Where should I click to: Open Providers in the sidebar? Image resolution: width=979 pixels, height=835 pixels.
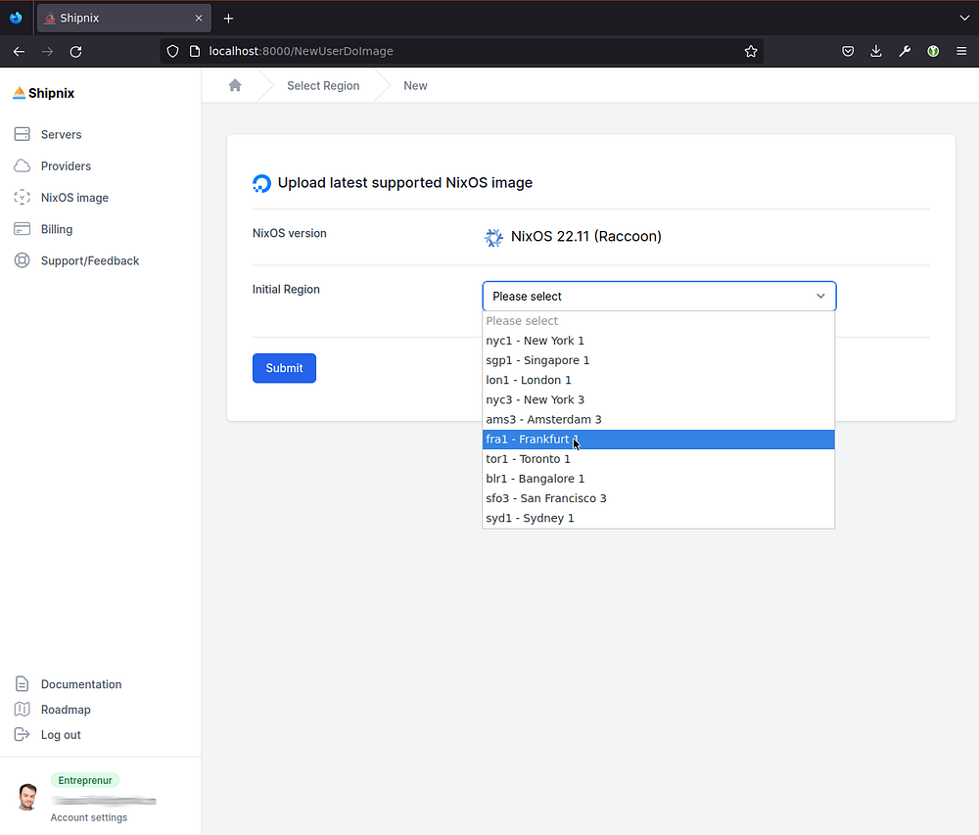pyautogui.click(x=66, y=166)
